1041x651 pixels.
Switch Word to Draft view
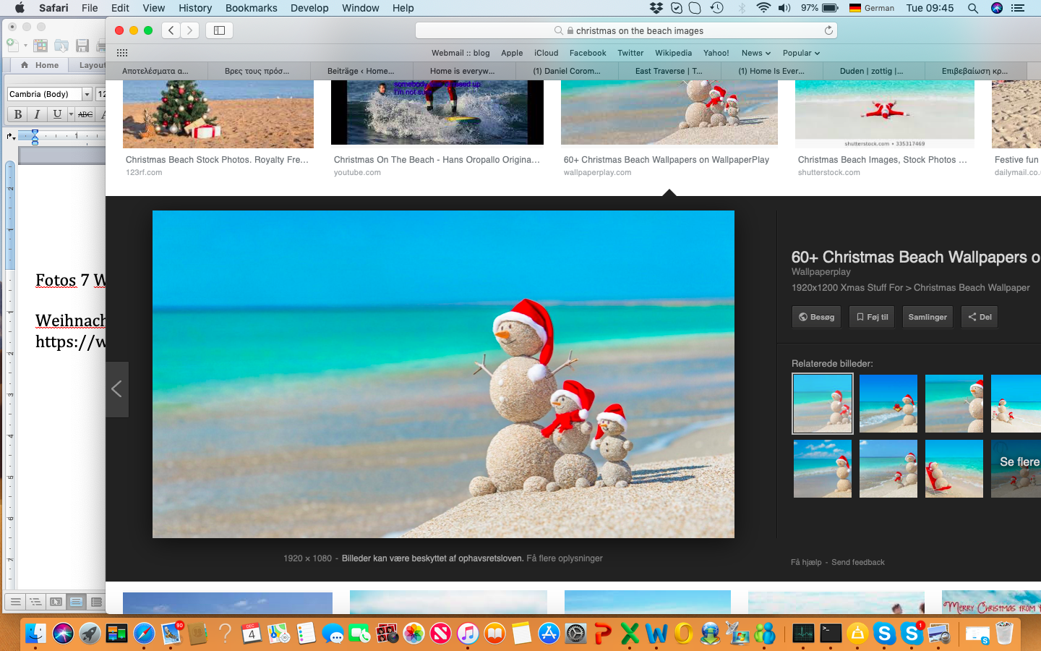(x=15, y=602)
